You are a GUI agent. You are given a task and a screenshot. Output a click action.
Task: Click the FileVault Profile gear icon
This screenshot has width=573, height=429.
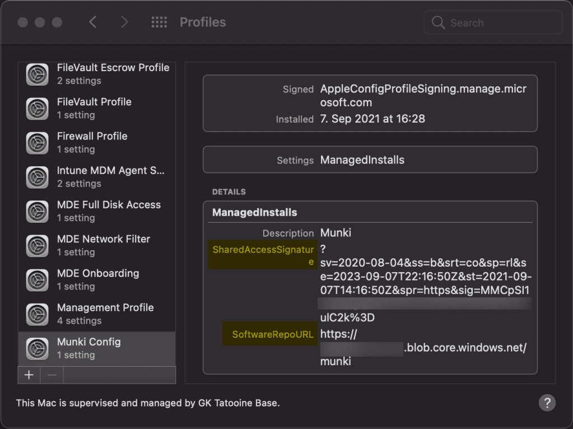tap(38, 109)
